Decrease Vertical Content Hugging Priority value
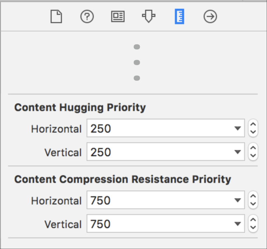This screenshot has height=249, width=267. [253, 156]
